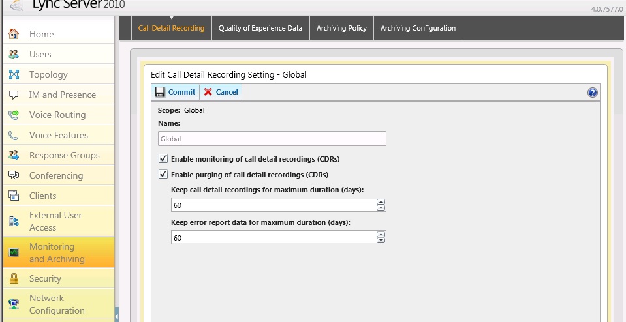The height and width of the screenshot is (322, 626).
Task: Click the IM and Presence chat icon
Action: [x=14, y=95]
